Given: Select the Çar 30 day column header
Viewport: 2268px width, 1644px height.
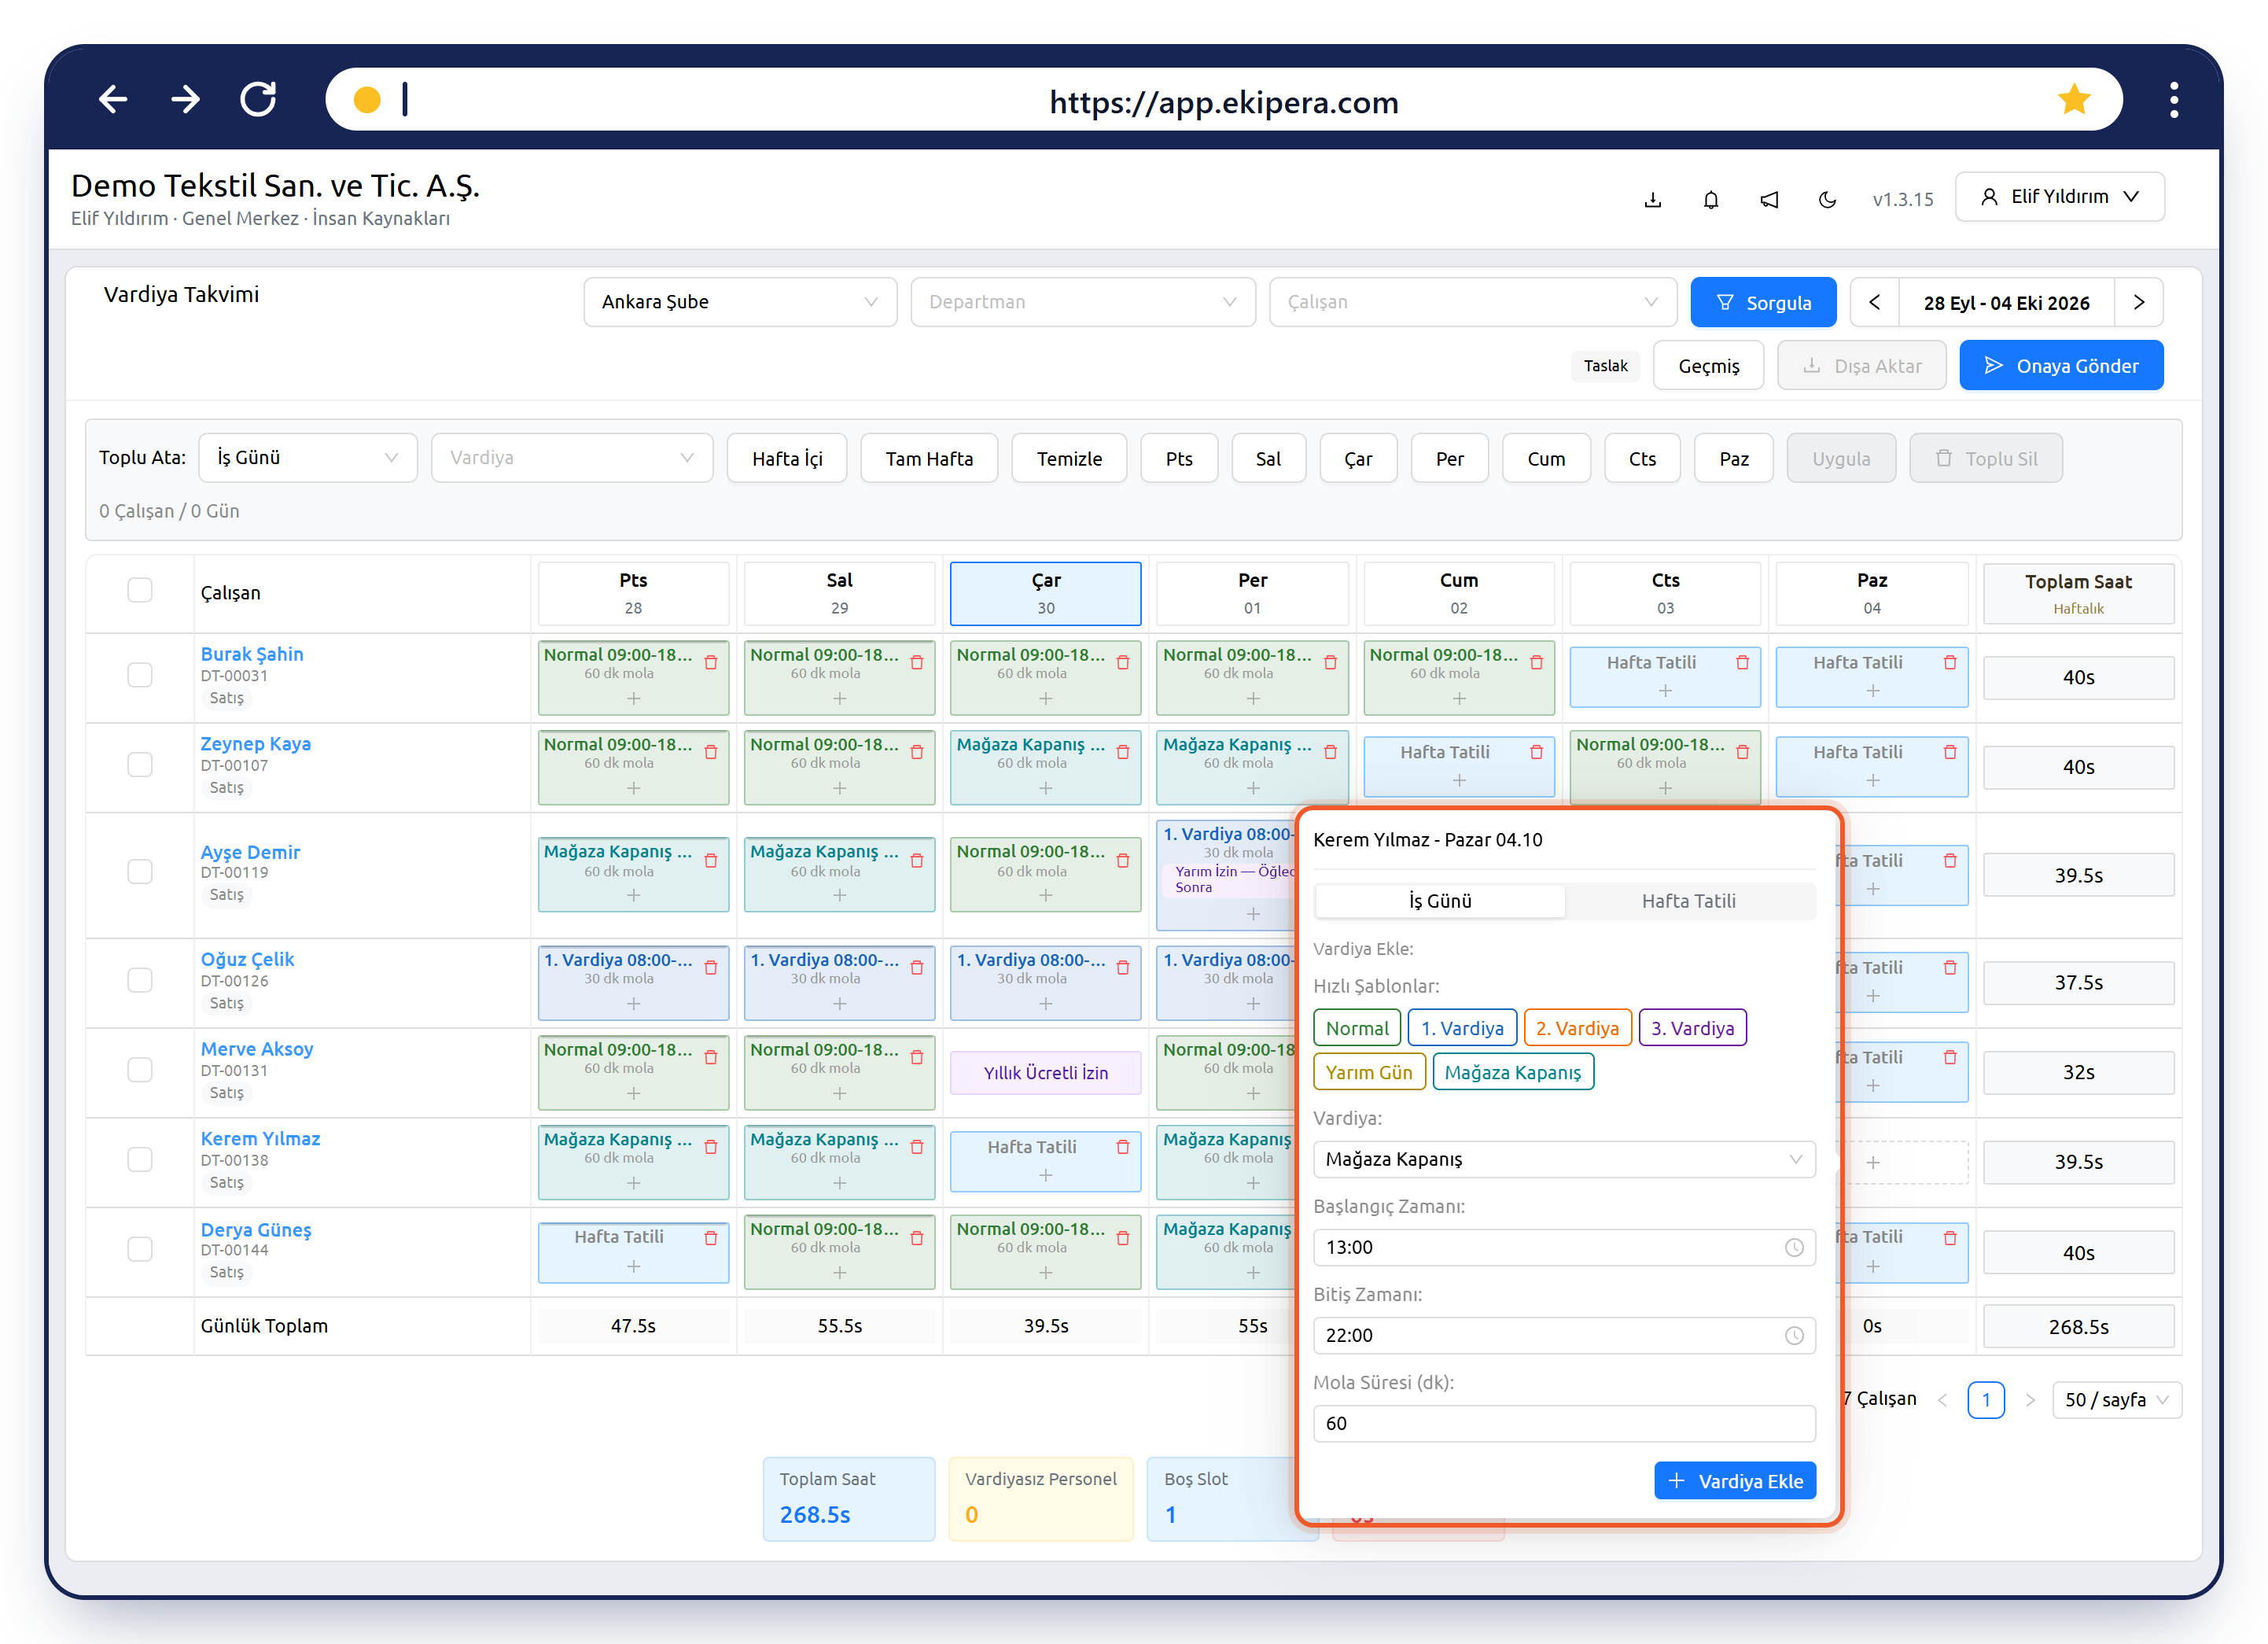Looking at the screenshot, I should click(1046, 593).
